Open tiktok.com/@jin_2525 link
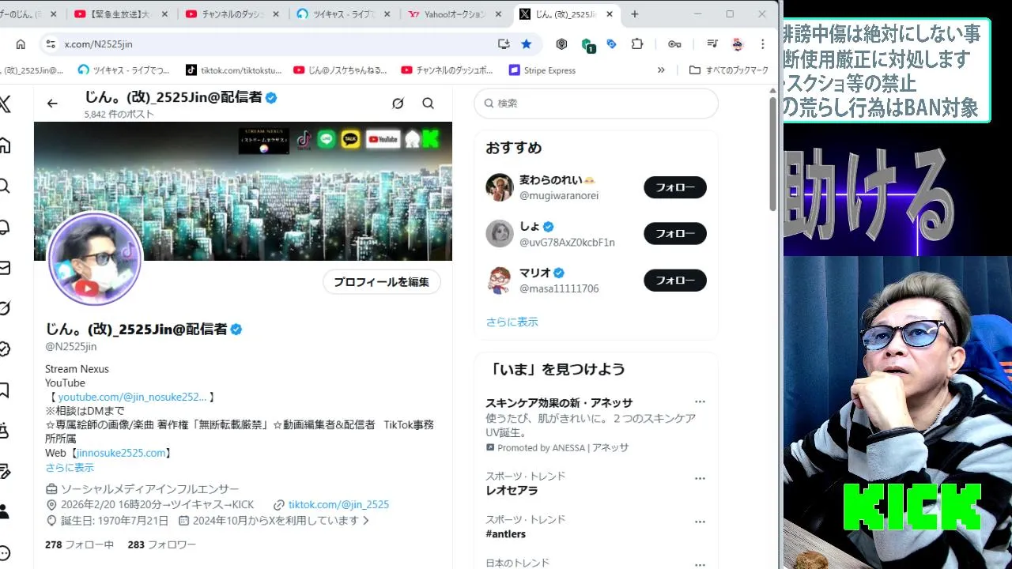 (338, 504)
